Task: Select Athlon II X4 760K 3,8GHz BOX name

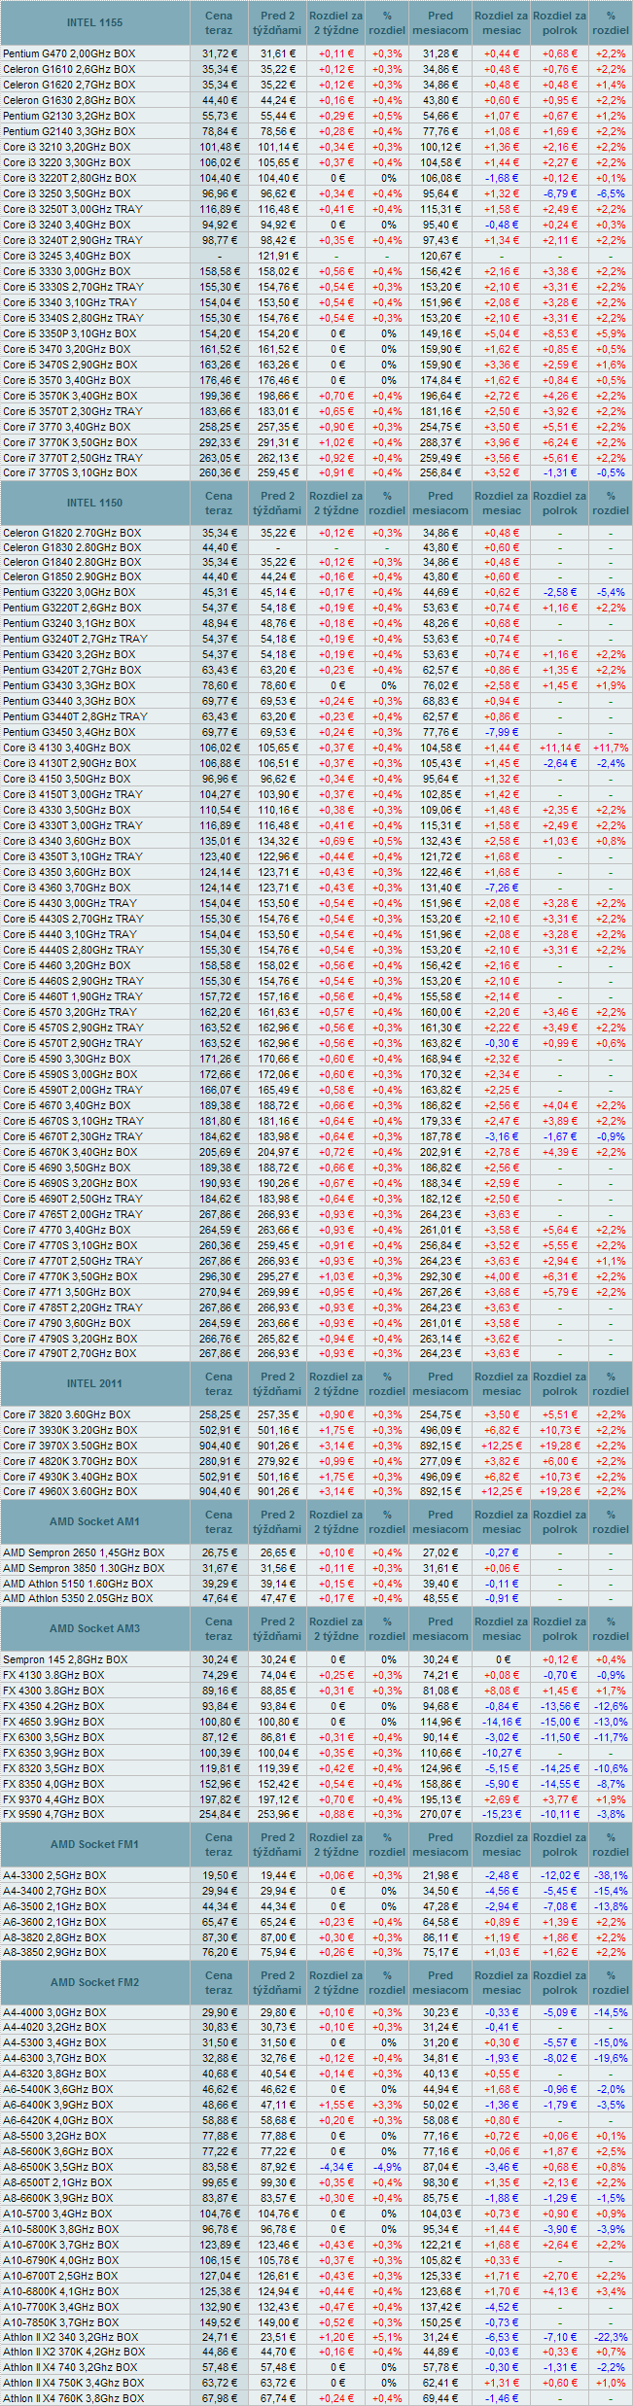Action: [x=73, y=2398]
